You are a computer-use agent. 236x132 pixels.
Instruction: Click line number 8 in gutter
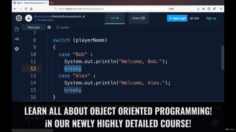click(35, 40)
